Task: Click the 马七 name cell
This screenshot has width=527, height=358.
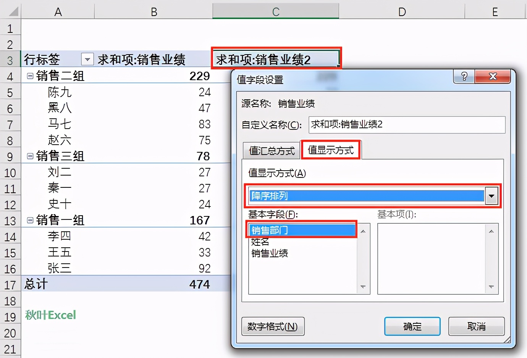Action: (x=60, y=124)
